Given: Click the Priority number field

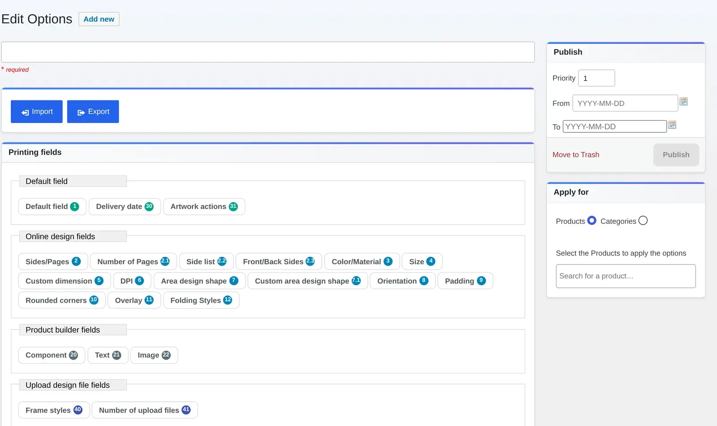Looking at the screenshot, I should [596, 78].
